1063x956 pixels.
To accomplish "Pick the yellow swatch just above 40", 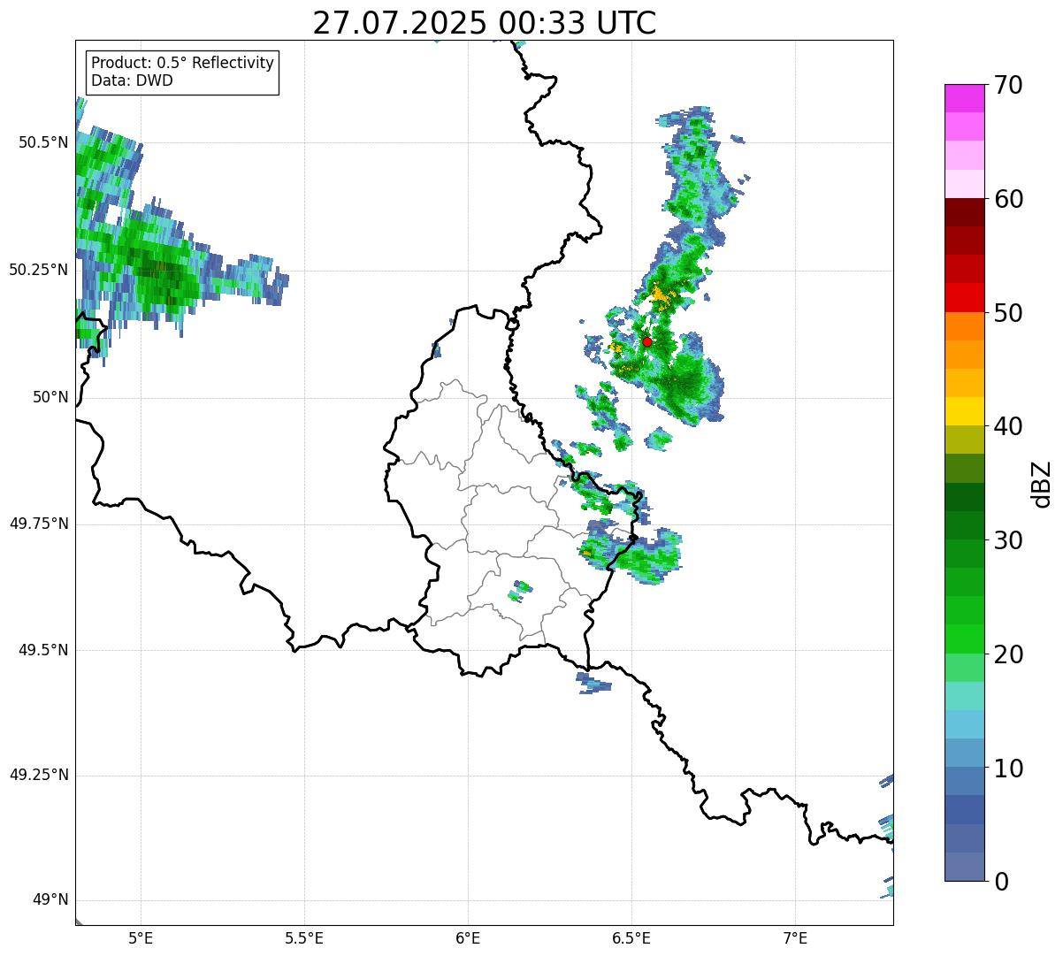I will [965, 411].
